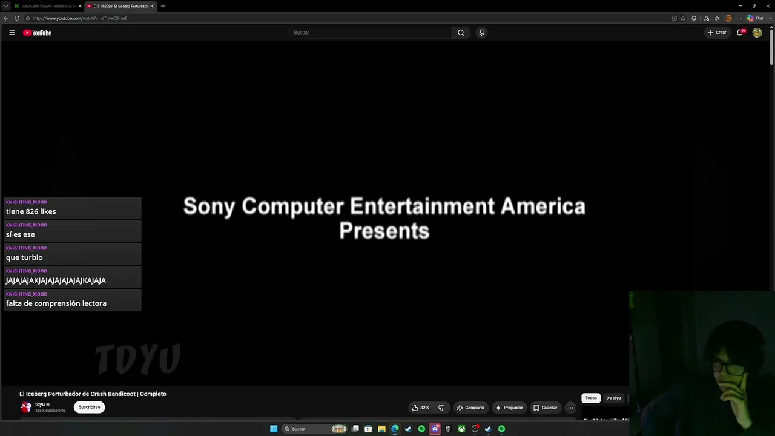Viewport: 775px width, 436px height.
Task: Open the Windows Start menu
Action: coord(274,429)
